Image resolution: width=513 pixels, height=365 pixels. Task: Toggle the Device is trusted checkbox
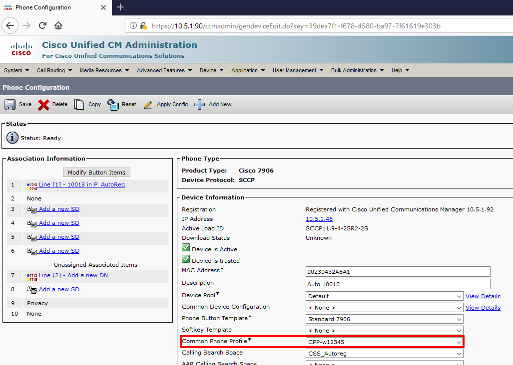(x=186, y=259)
